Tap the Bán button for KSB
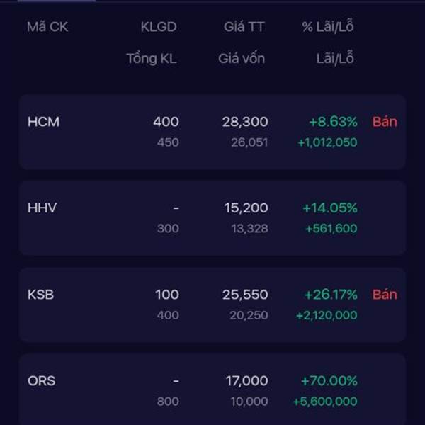The height and width of the screenshot is (425, 425). [x=385, y=295]
